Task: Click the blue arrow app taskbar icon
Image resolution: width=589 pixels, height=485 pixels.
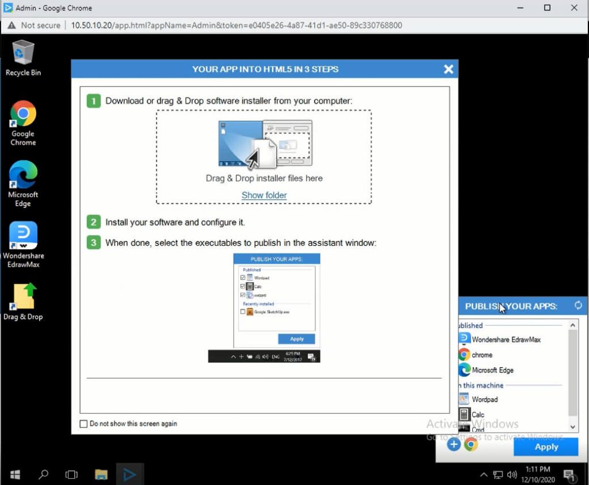Action: (x=129, y=475)
